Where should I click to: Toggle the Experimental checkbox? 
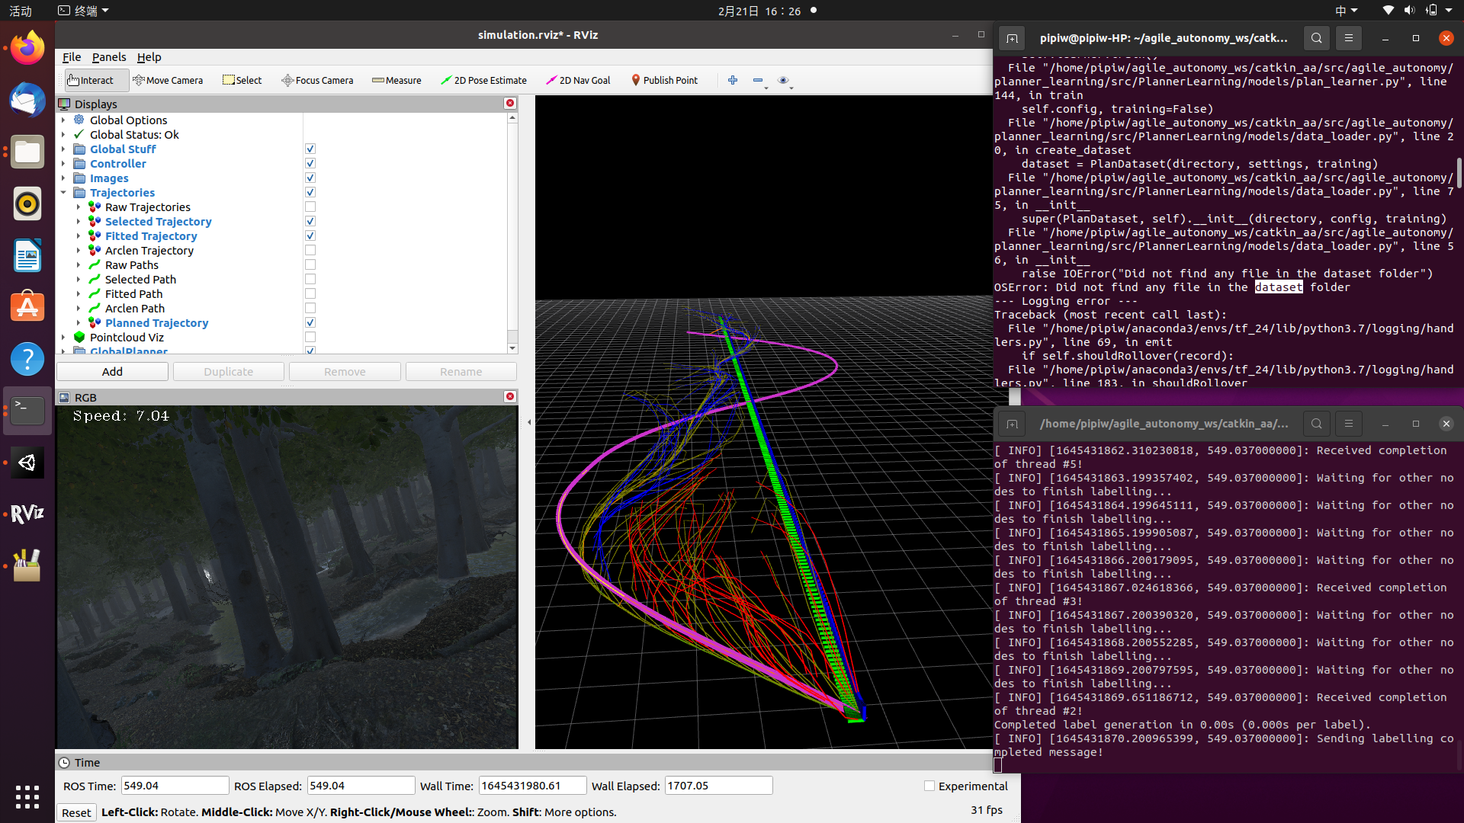click(929, 786)
